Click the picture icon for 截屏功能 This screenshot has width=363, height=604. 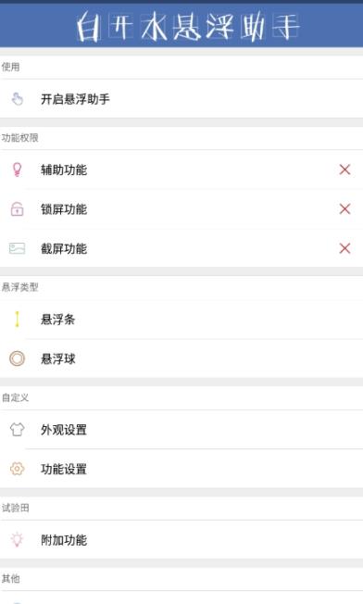tap(17, 248)
